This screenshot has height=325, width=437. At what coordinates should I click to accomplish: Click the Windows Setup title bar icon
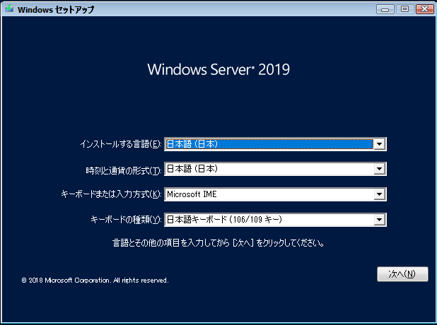[x=9, y=8]
